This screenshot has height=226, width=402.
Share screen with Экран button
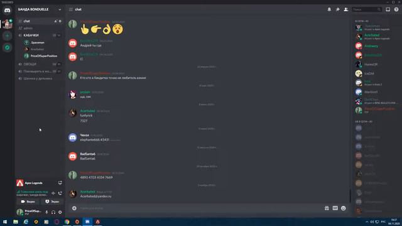point(52,202)
